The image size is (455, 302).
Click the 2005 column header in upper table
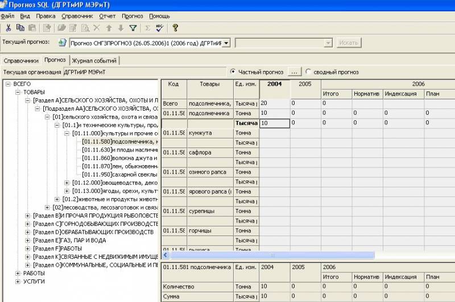pyautogui.click(x=305, y=89)
